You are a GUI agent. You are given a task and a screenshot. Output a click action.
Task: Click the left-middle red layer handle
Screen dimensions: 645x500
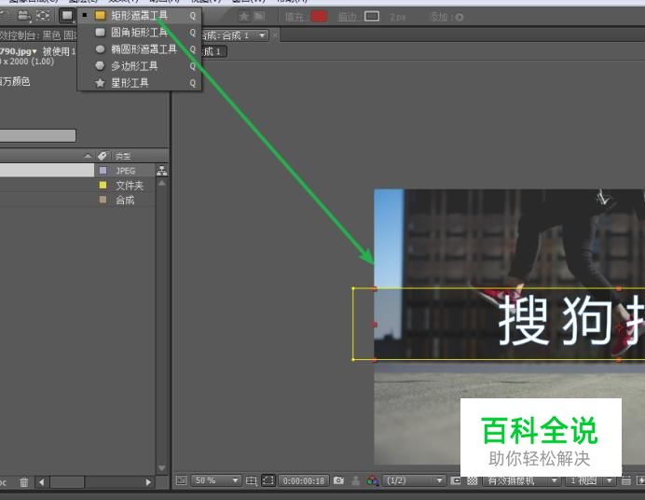375,325
